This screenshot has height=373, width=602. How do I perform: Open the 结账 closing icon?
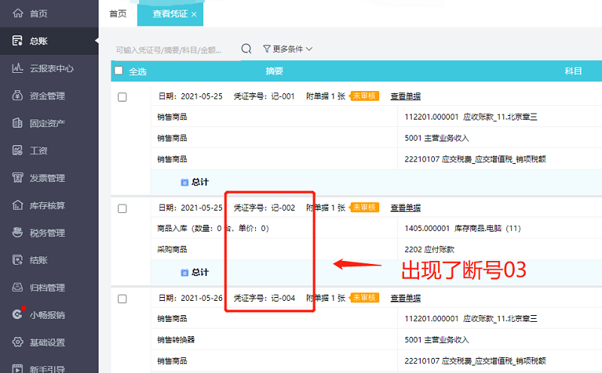coord(17,260)
